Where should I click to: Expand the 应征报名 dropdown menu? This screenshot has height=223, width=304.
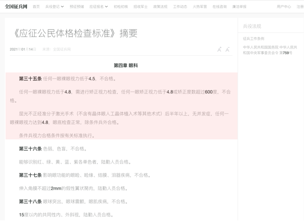click(99, 7)
